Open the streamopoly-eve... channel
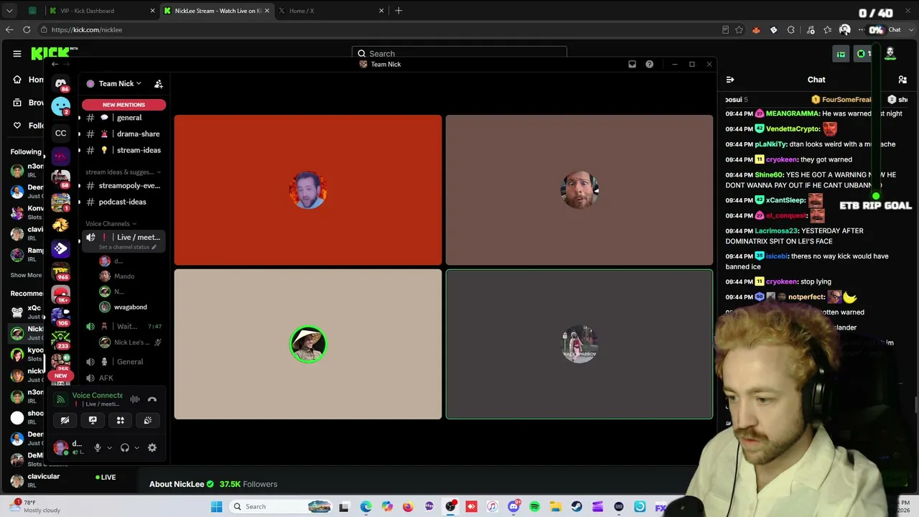 pyautogui.click(x=124, y=185)
